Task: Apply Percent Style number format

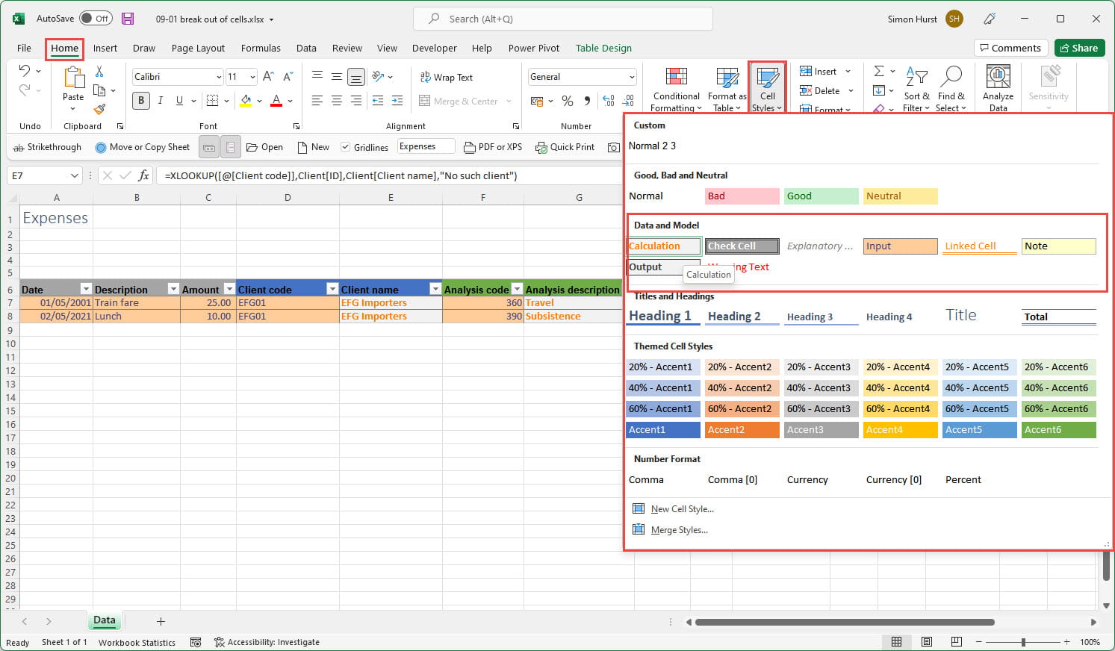Action: [x=568, y=101]
